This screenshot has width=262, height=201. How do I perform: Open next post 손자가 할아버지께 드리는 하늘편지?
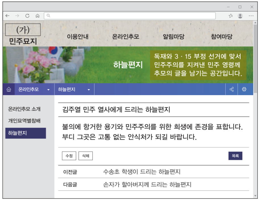[147, 185]
